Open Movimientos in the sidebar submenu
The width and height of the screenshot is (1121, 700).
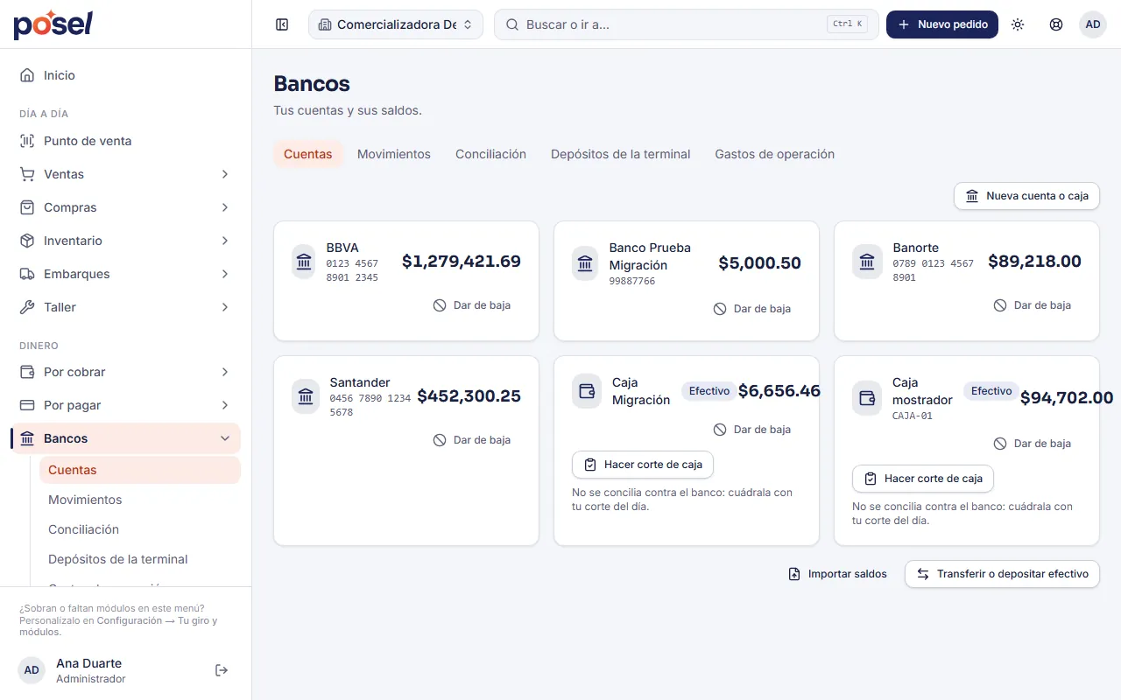(140, 500)
